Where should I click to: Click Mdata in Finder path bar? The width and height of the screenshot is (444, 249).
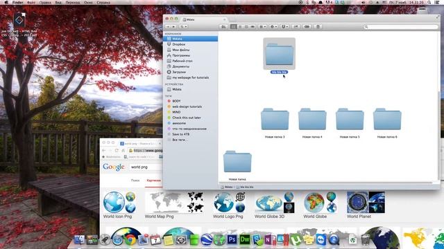[x=227, y=187]
